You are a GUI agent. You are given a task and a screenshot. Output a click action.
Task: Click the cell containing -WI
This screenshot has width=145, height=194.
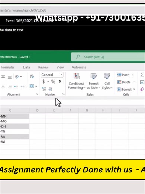[14, 142]
